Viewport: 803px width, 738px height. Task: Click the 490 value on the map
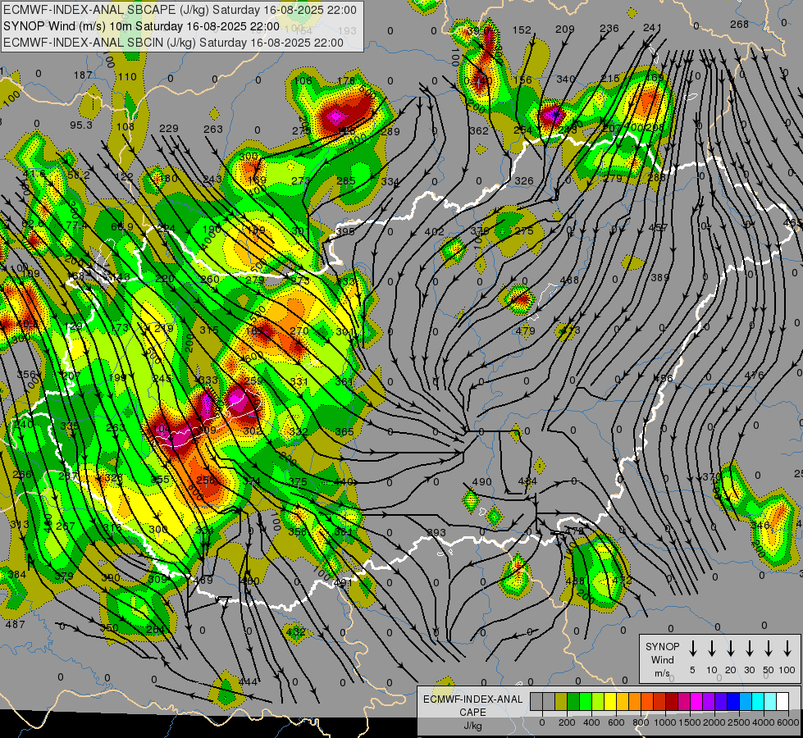click(x=481, y=482)
